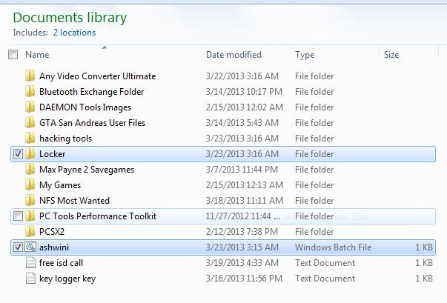Uncheck the Locker folder checkbox
447x303 pixels.
click(18, 154)
